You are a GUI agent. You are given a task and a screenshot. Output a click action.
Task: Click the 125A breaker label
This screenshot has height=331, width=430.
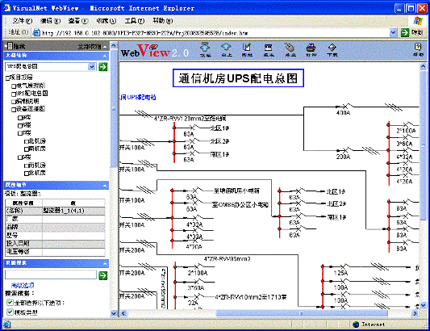pyautogui.click(x=340, y=273)
